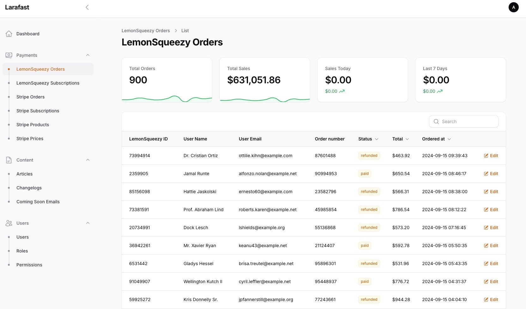Click edit pencil icon for Dr. Cristian Ortiz
Screen dimensions: 526x309
pyautogui.click(x=486, y=156)
